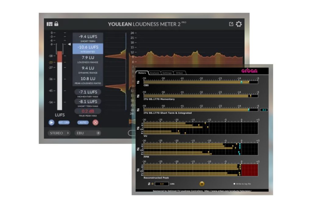
Task: Reset the ITU BS.1770 Momentary meter
Action: pyautogui.click(x=138, y=96)
